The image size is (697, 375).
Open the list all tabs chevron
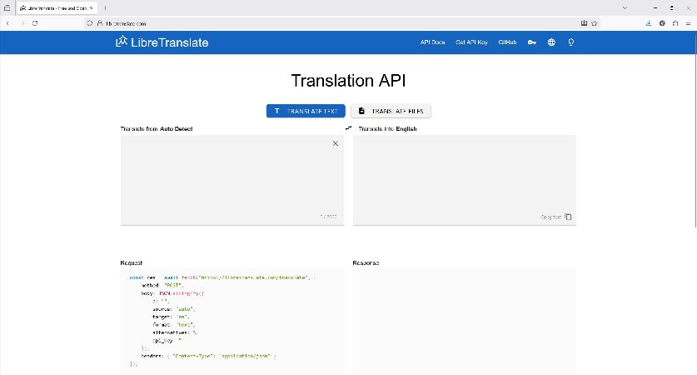625,8
